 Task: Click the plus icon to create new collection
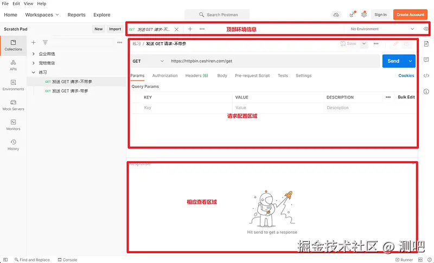pos(34,43)
